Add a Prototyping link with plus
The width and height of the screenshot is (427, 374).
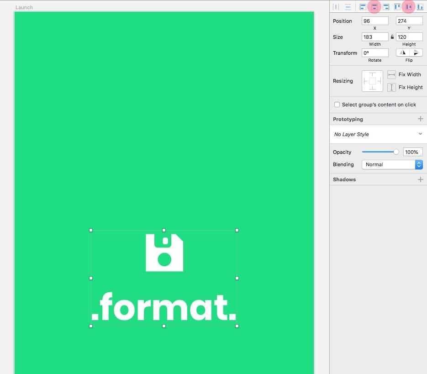[421, 119]
